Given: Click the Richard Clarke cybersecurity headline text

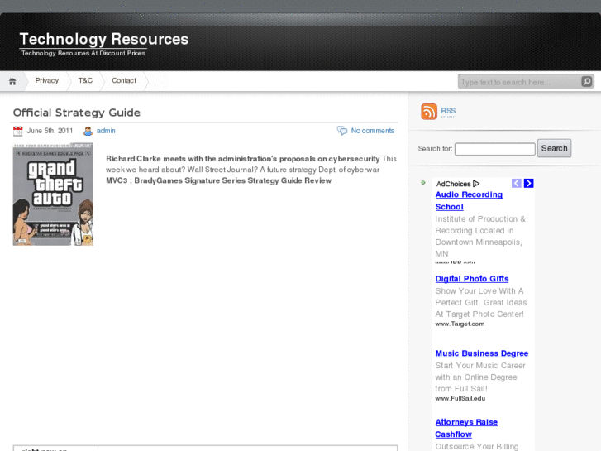Looking at the screenshot, I should (x=242, y=159).
